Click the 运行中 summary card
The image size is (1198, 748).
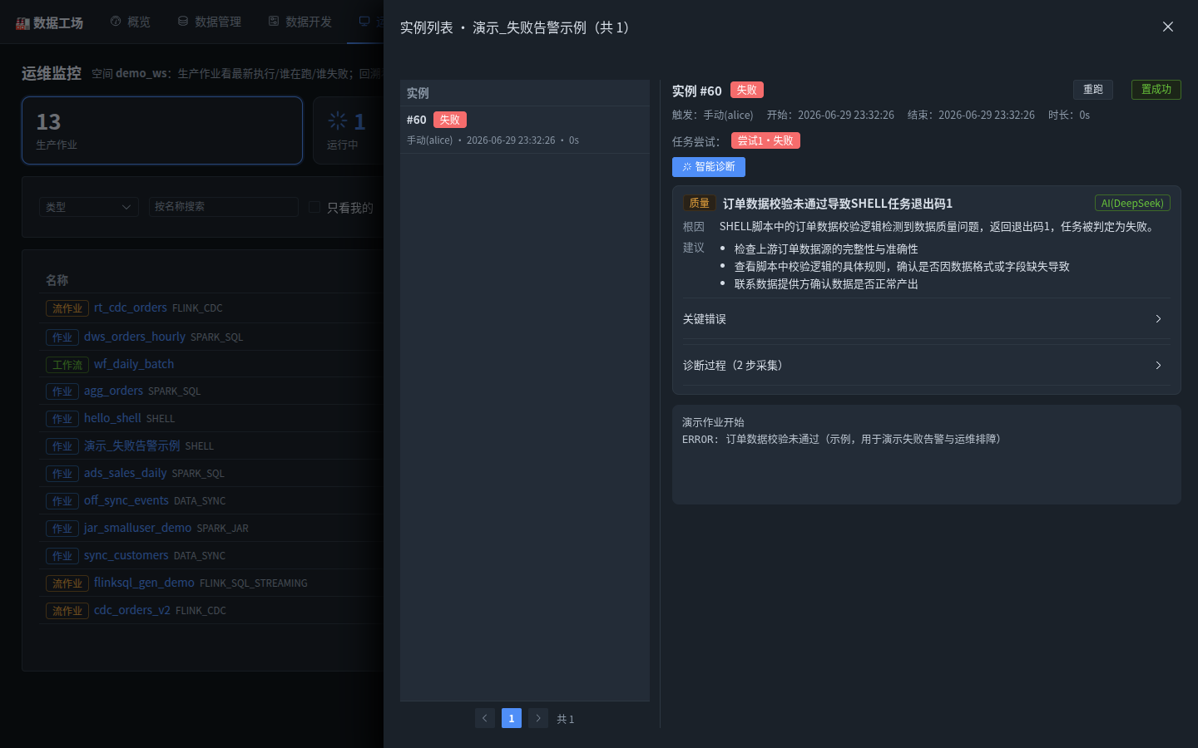(x=349, y=130)
